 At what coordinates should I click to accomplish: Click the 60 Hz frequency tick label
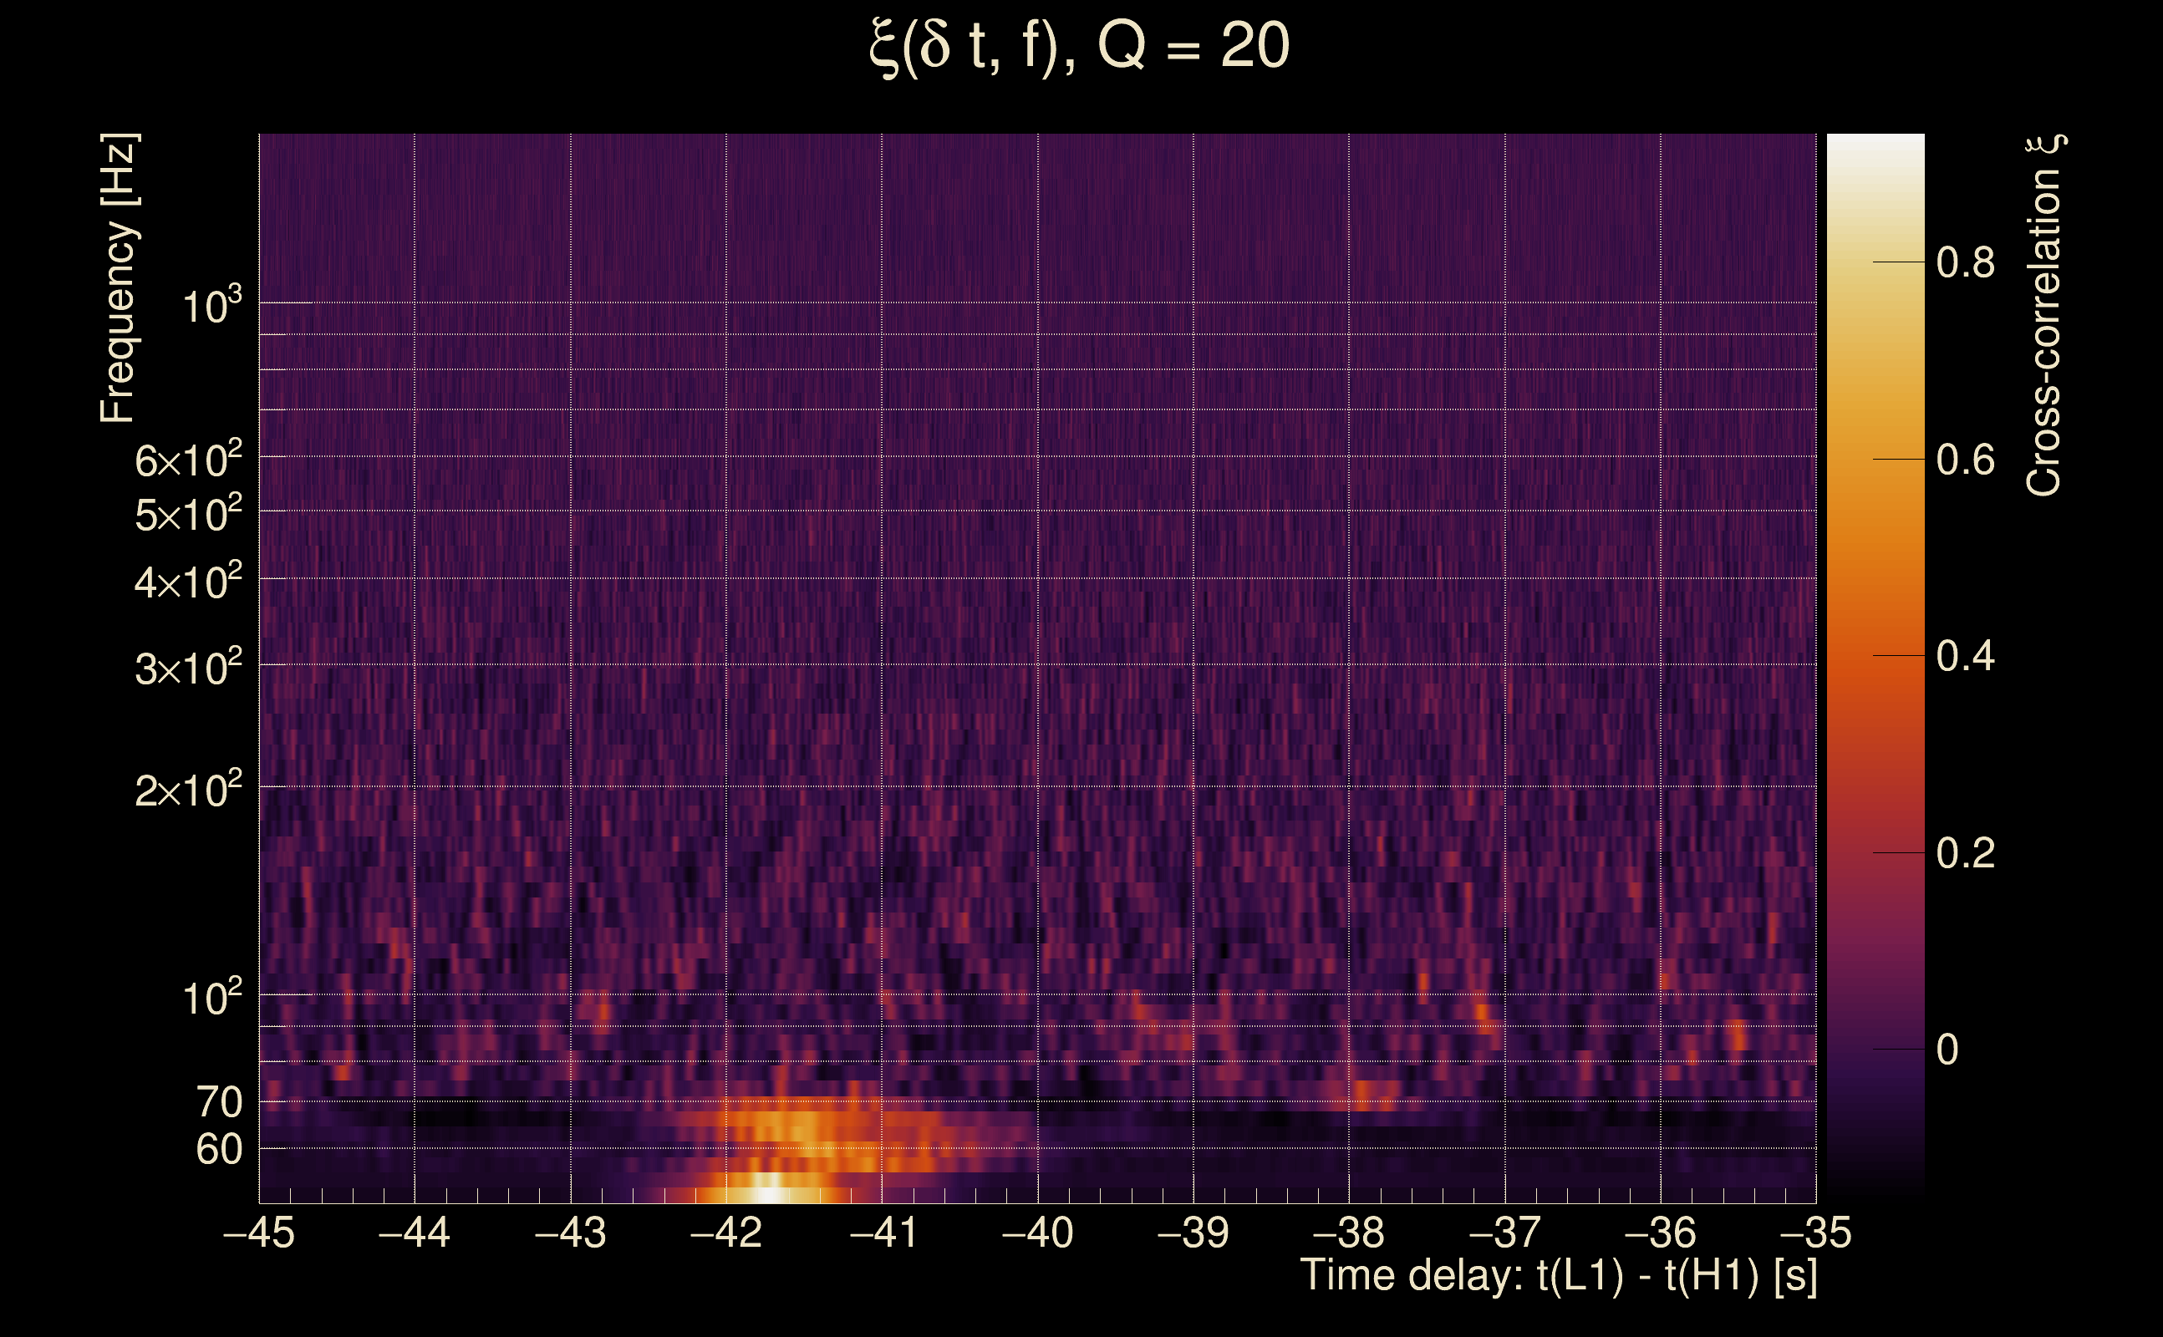tap(219, 1150)
